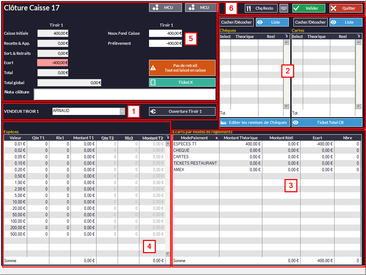Click the Nota clôture text field
This screenshot has height=275, width=366.
point(124,94)
